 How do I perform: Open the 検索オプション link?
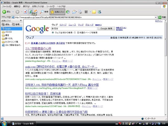click(121, 28)
